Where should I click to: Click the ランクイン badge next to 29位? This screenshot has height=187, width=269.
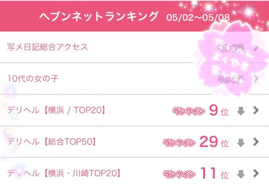[x=179, y=143]
